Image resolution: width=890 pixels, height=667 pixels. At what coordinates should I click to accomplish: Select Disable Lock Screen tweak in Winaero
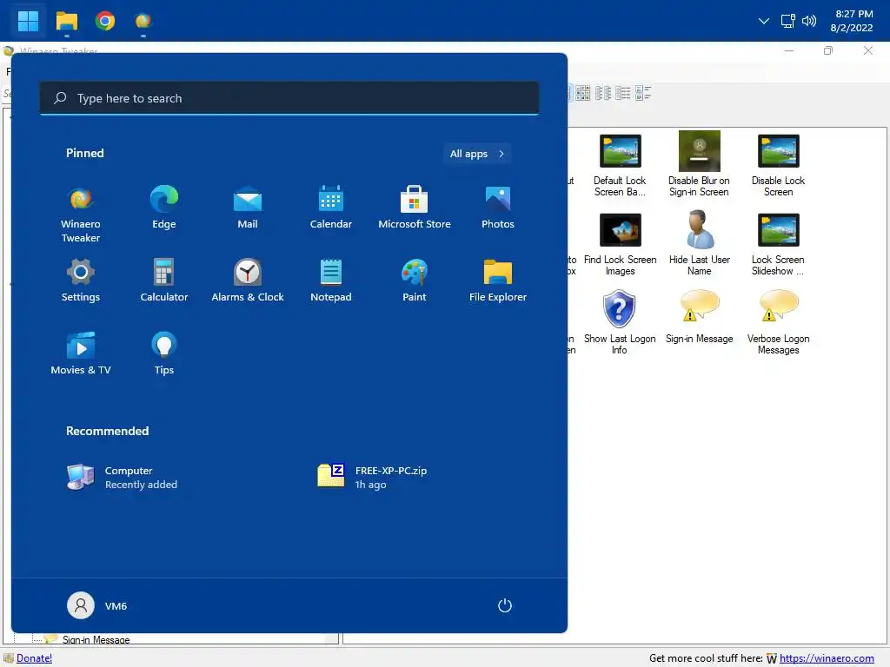coord(778,165)
